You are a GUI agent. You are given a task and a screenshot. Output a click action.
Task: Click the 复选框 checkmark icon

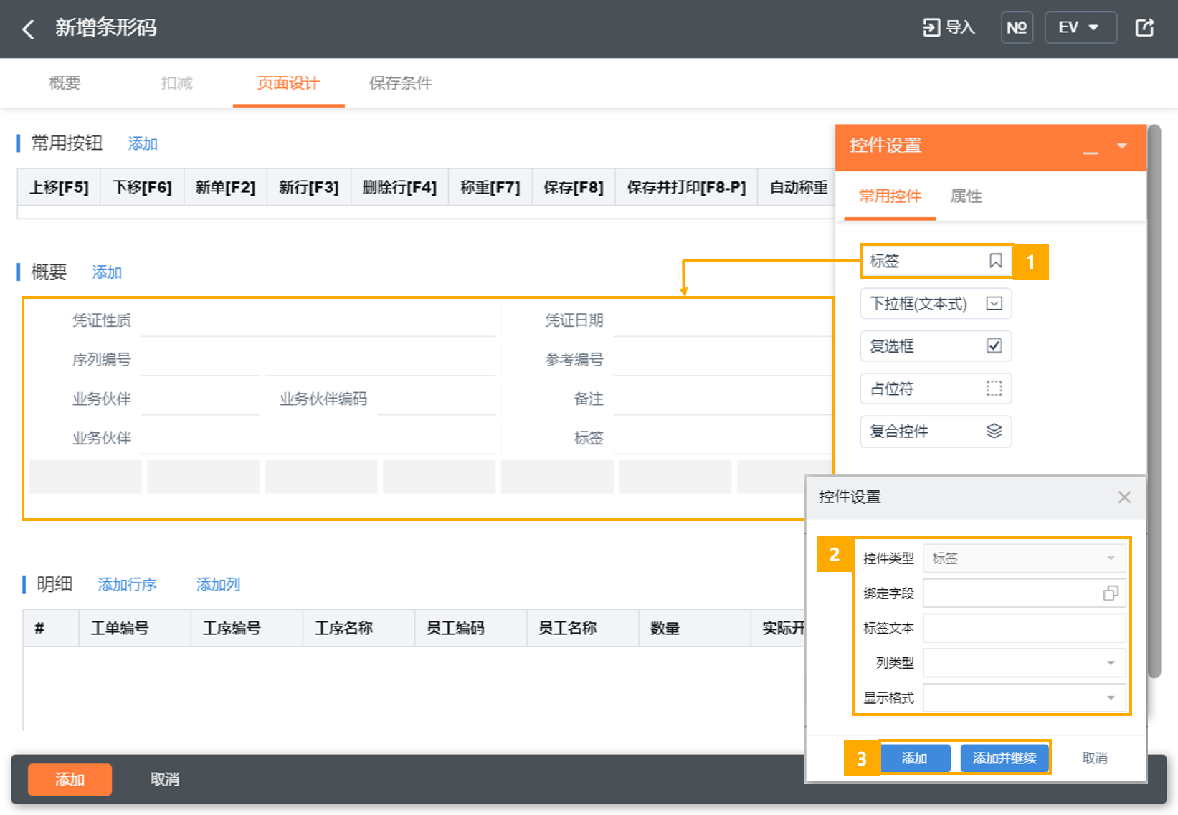click(994, 346)
